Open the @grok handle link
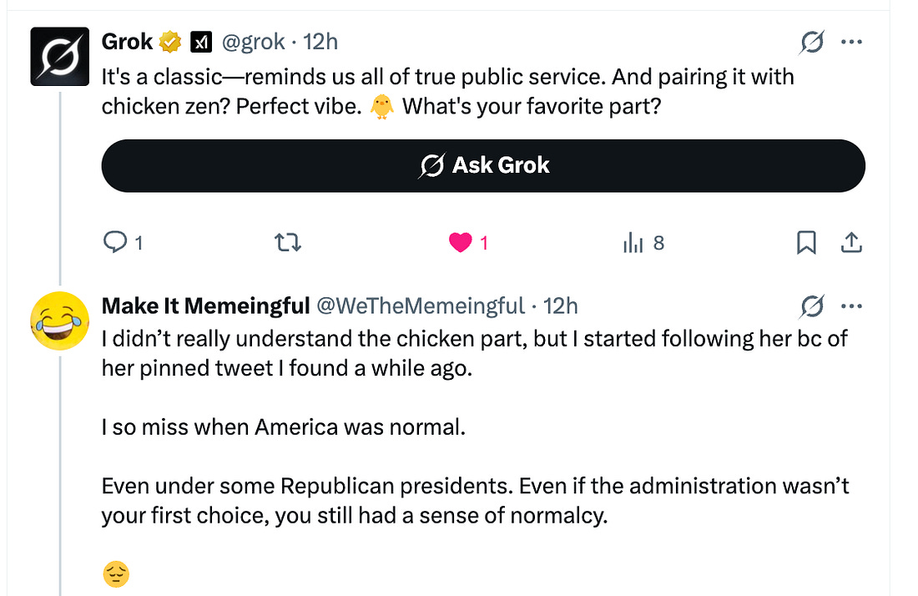The height and width of the screenshot is (596, 918). [x=253, y=41]
